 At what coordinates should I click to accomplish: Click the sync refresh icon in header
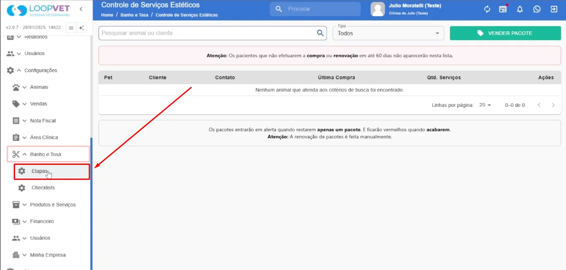(x=487, y=9)
